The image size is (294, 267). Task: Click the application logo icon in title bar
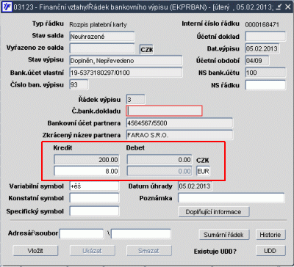(7, 7)
